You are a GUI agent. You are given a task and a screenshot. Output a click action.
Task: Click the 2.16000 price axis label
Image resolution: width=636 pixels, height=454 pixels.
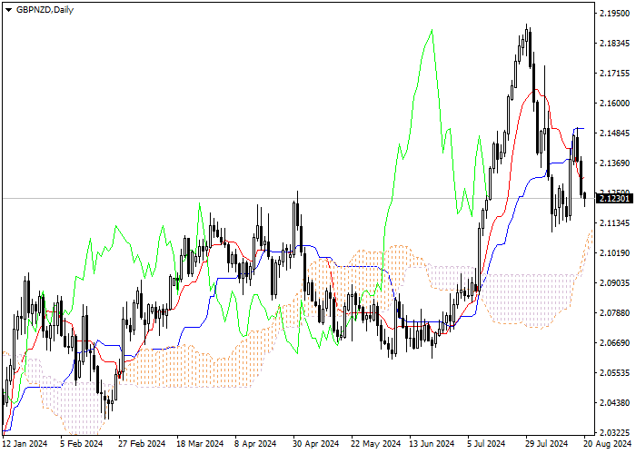(614, 104)
